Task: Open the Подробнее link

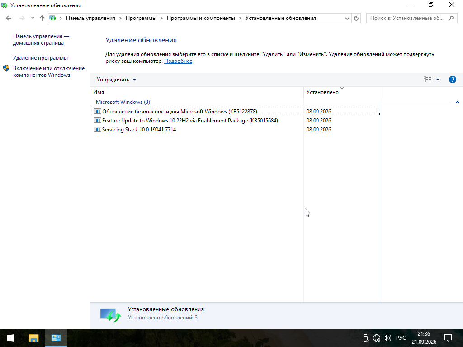Action: click(x=178, y=61)
